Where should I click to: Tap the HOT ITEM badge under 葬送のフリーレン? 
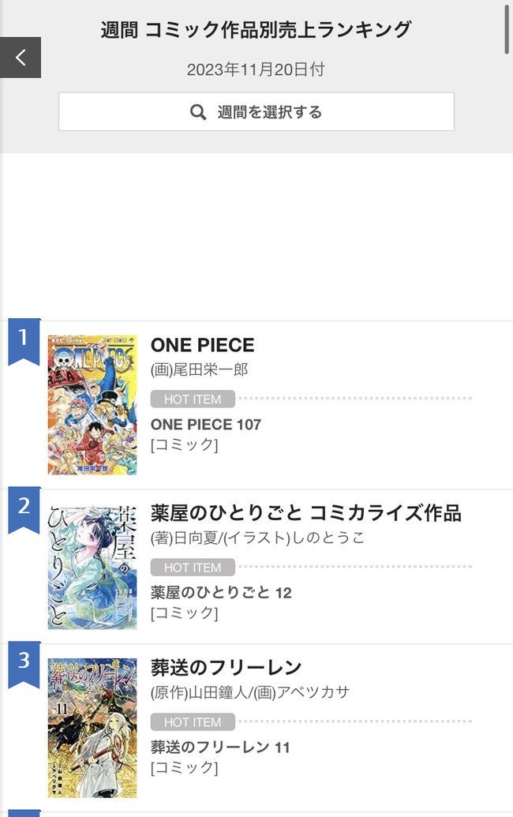pos(193,722)
